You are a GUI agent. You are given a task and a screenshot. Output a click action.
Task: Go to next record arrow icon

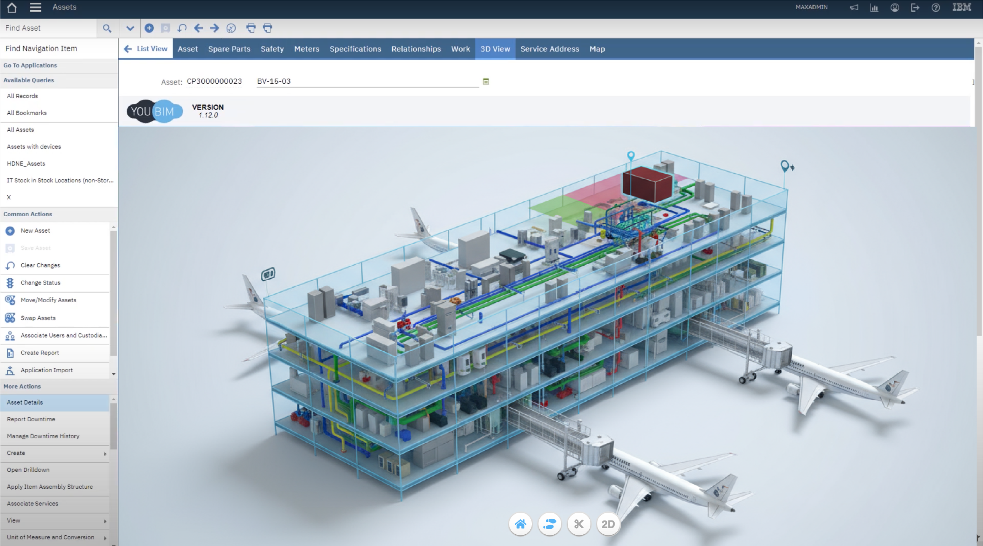(214, 28)
